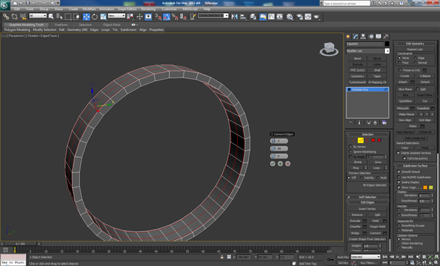The height and width of the screenshot is (266, 440).
Task: Click the ViewCube in the viewport
Action: pos(329,49)
